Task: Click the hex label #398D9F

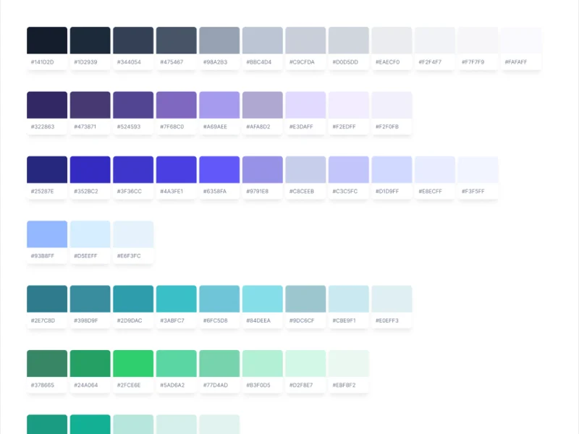Action: click(x=86, y=320)
